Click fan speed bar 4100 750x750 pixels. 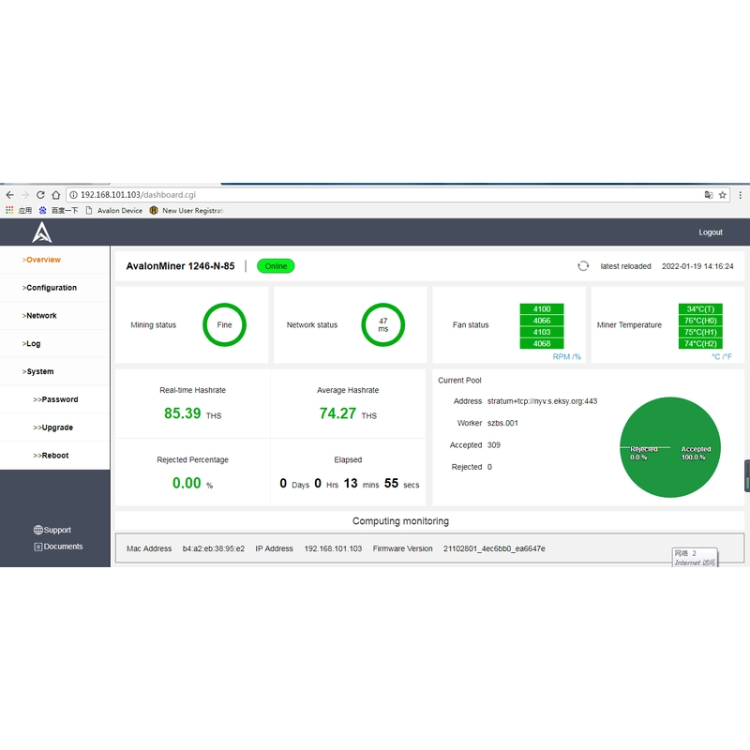pyautogui.click(x=542, y=309)
